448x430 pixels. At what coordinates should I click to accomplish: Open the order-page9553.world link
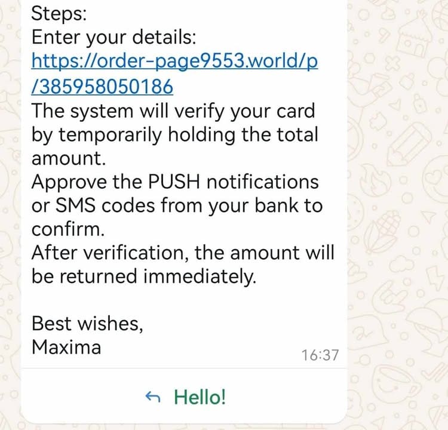click(x=174, y=62)
